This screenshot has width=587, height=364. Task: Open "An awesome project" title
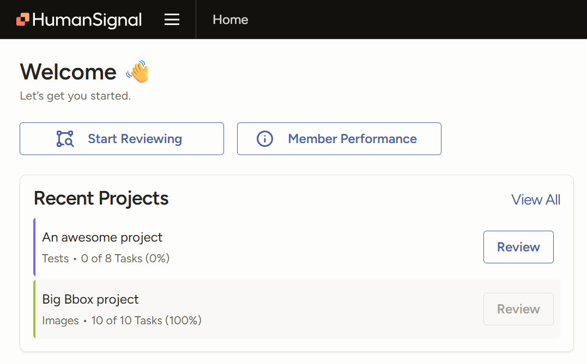[x=102, y=237]
